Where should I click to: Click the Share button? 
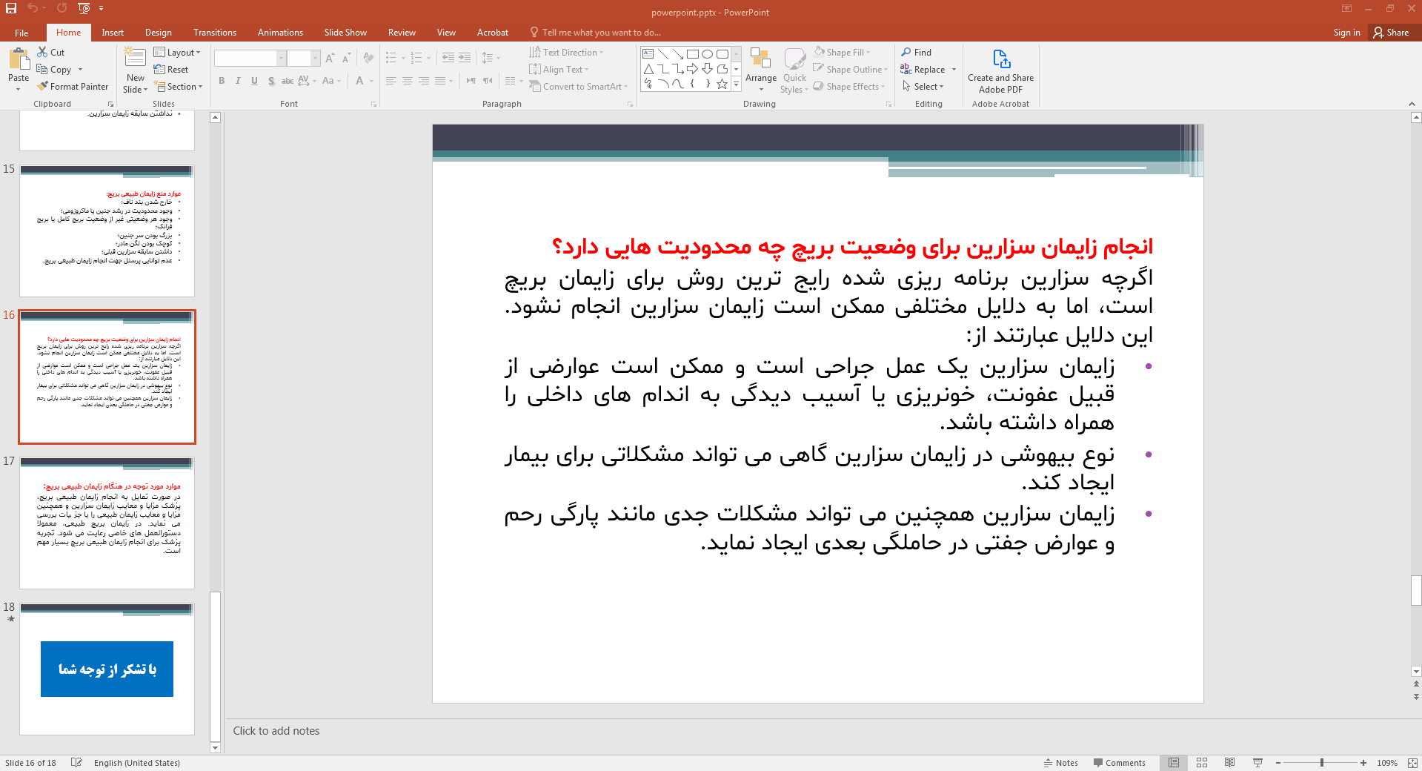tap(1391, 33)
